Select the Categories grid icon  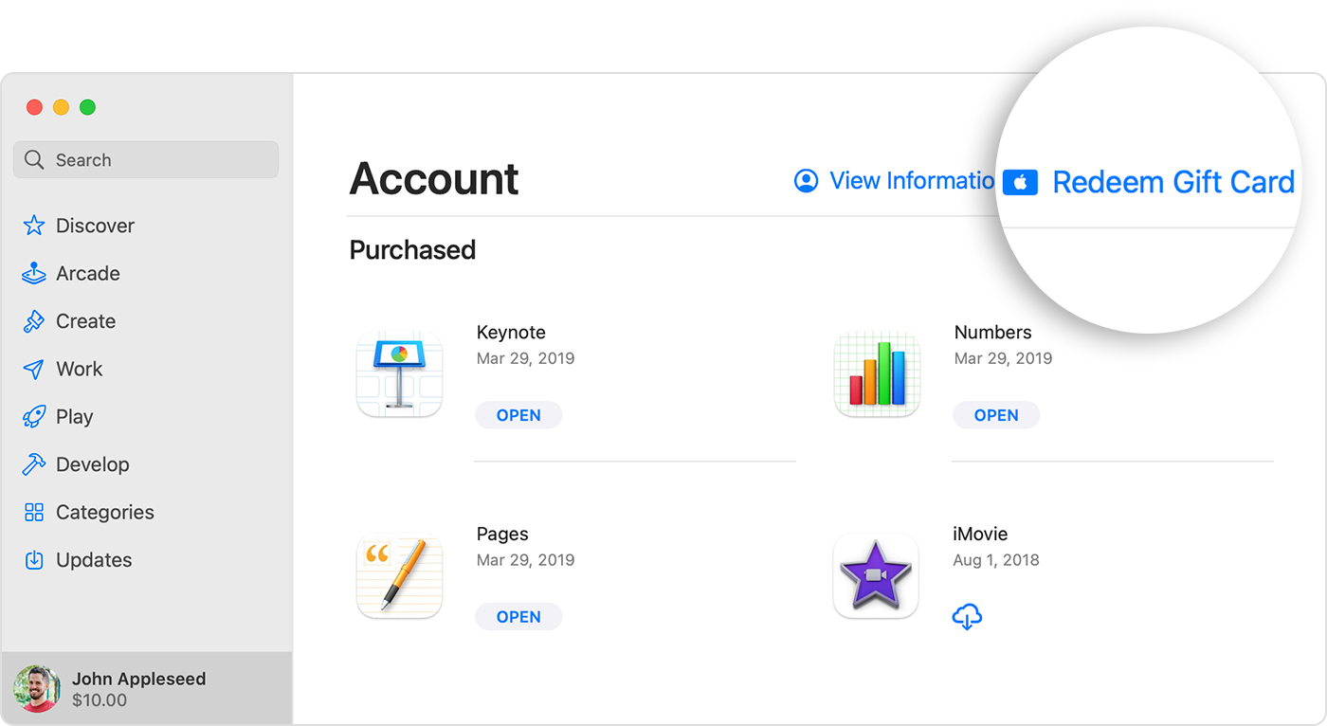(33, 512)
